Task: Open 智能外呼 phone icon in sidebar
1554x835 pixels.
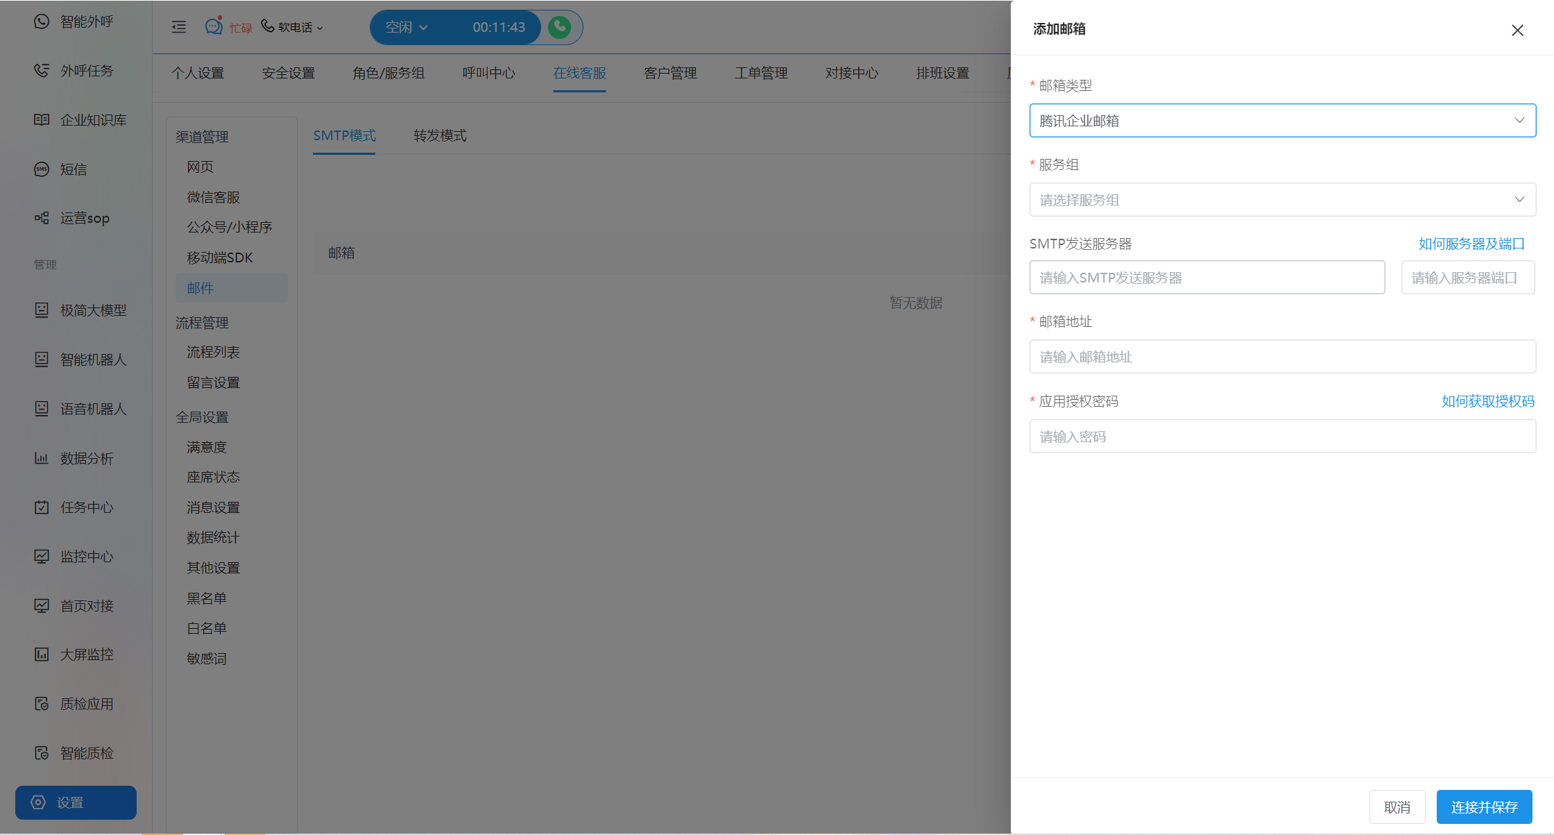Action: pyautogui.click(x=42, y=22)
